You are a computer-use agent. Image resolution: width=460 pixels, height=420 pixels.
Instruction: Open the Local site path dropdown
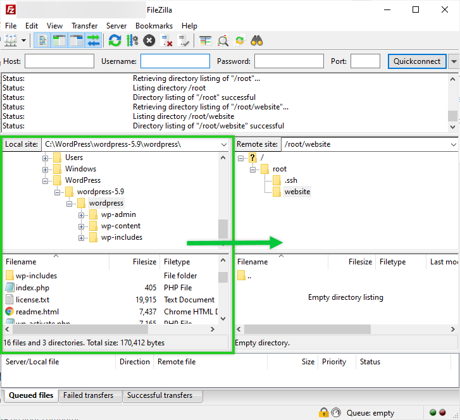pos(223,144)
